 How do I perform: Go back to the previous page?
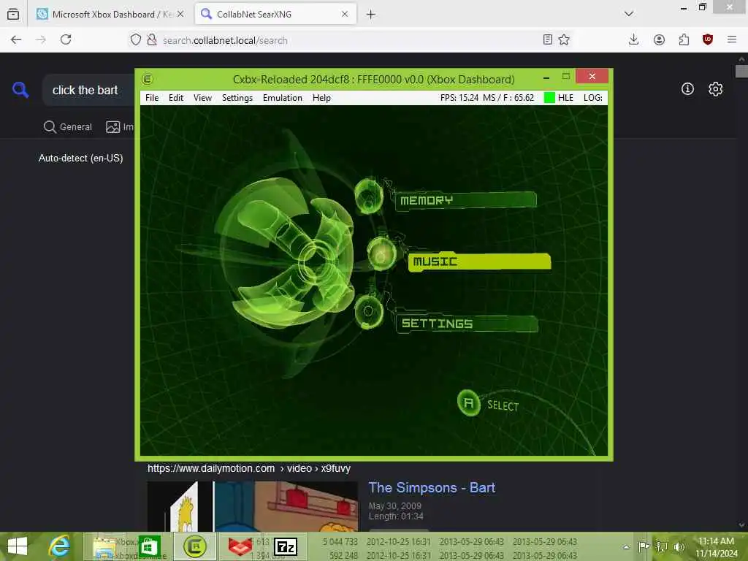[x=16, y=40]
